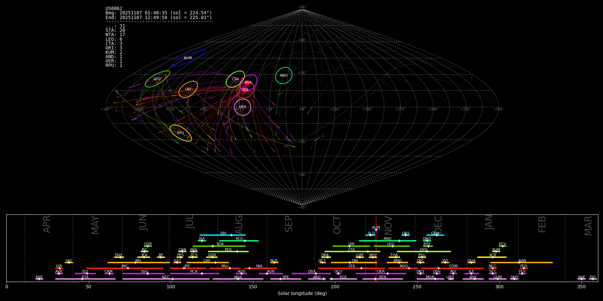Select the red STA radiant ellipse

pos(245,90)
